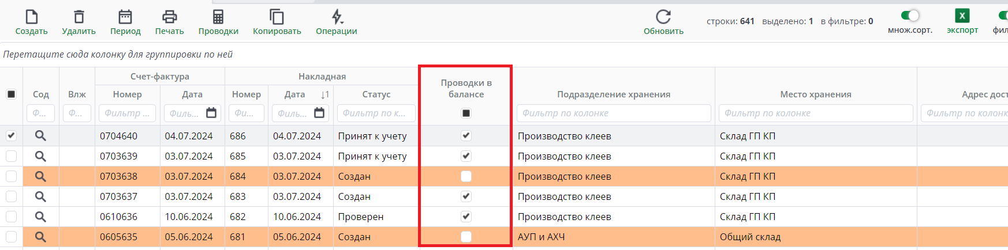Click the Печать printer icon
The width and height of the screenshot is (1008, 250).
click(169, 17)
